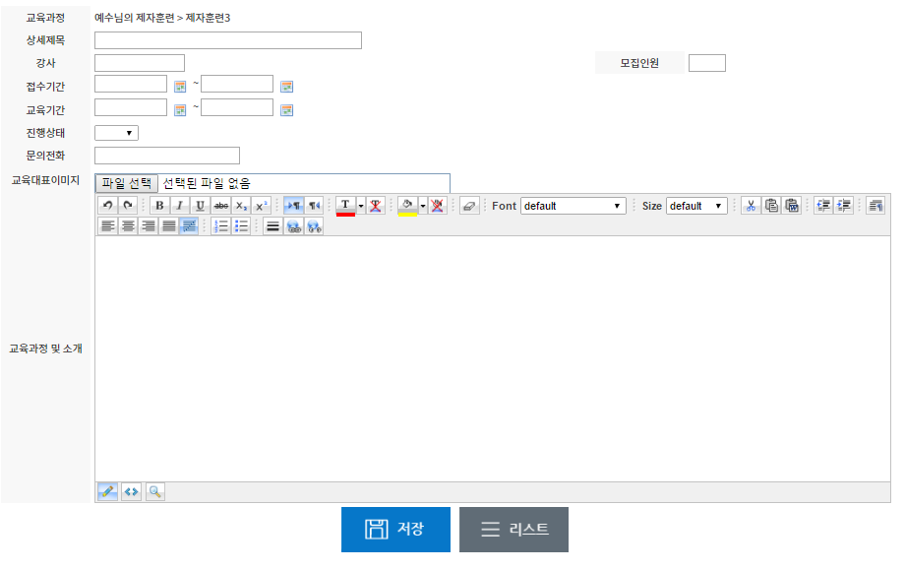This screenshot has width=905, height=570.
Task: Remove the background color
Action: pyautogui.click(x=438, y=206)
